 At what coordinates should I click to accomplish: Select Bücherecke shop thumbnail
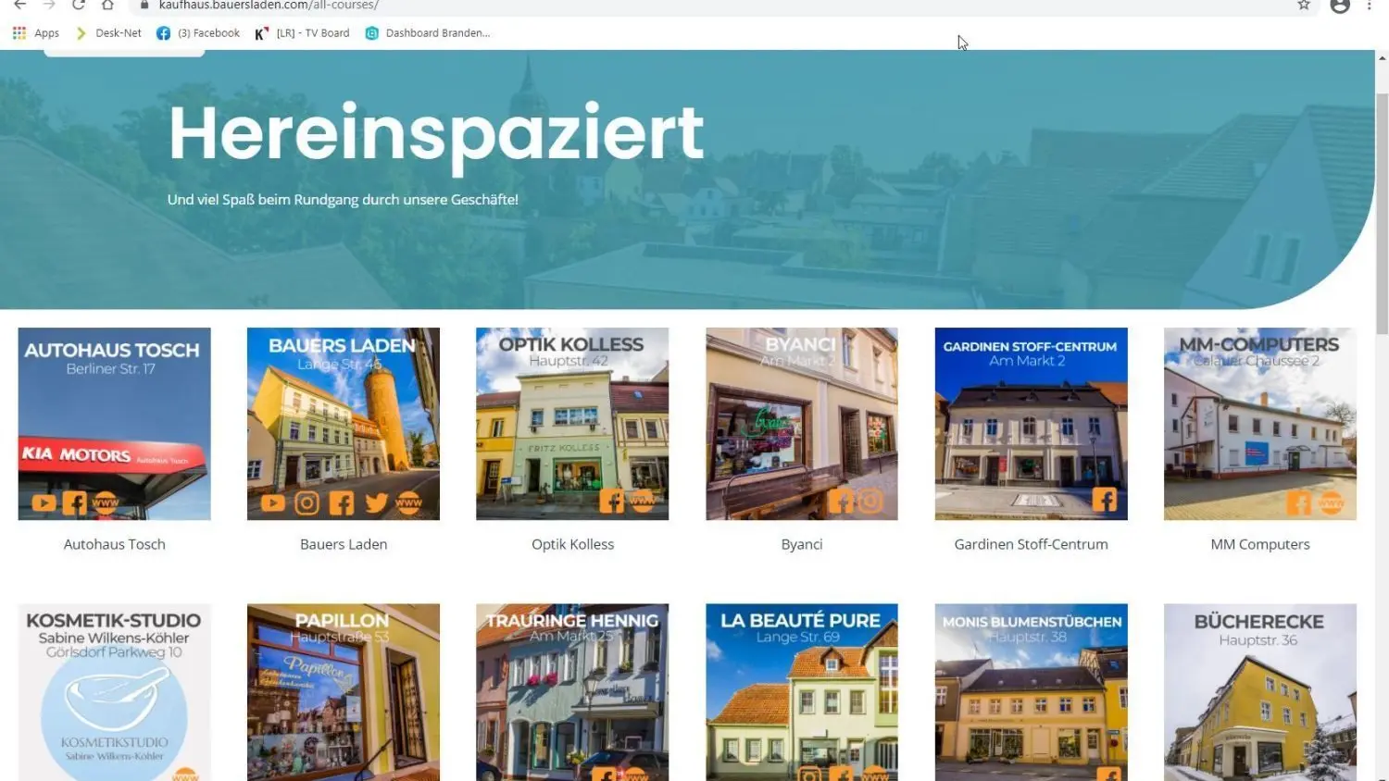[1260, 692]
